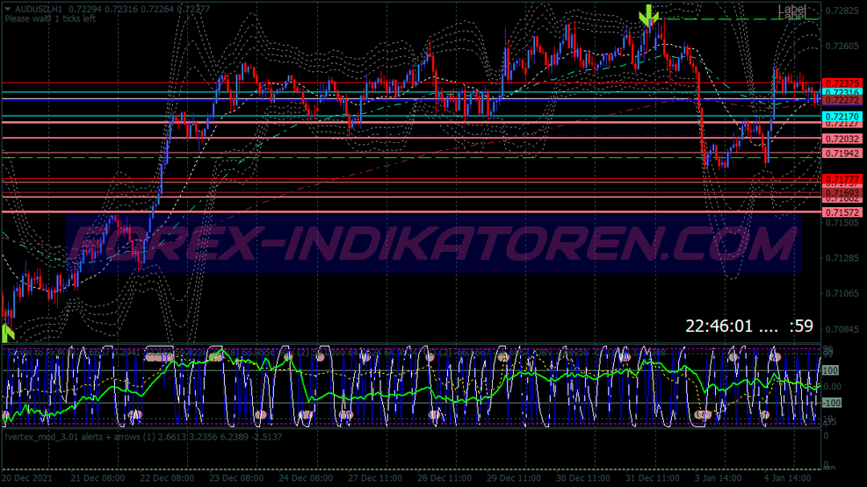Click the pink 0.72032 level label
The width and height of the screenshot is (867, 487).
tap(841, 139)
